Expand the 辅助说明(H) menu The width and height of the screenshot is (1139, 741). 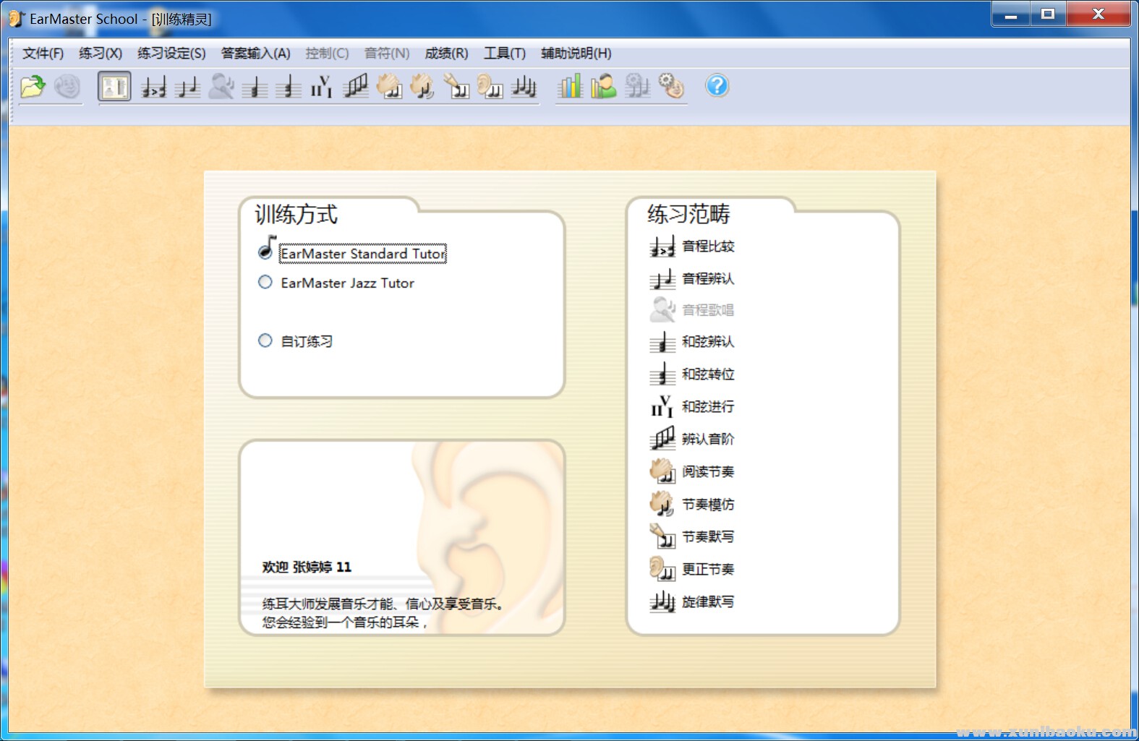tap(576, 53)
